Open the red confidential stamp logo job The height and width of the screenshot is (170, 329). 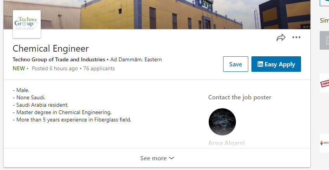click(324, 83)
